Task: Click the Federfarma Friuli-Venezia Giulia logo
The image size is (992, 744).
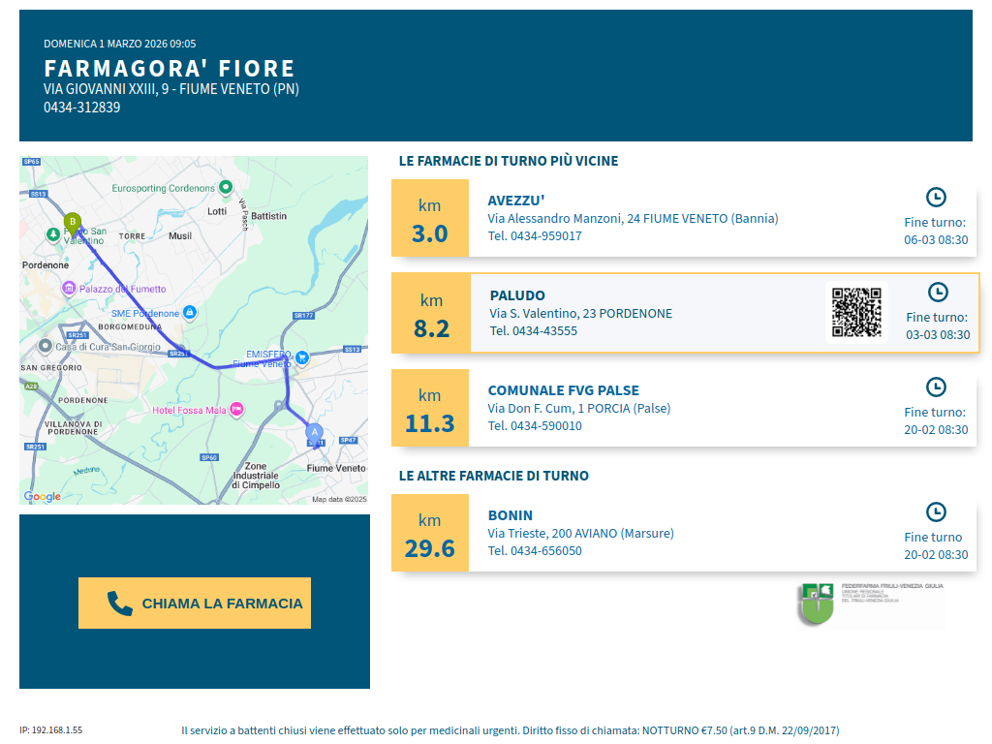Action: pyautogui.click(x=817, y=603)
